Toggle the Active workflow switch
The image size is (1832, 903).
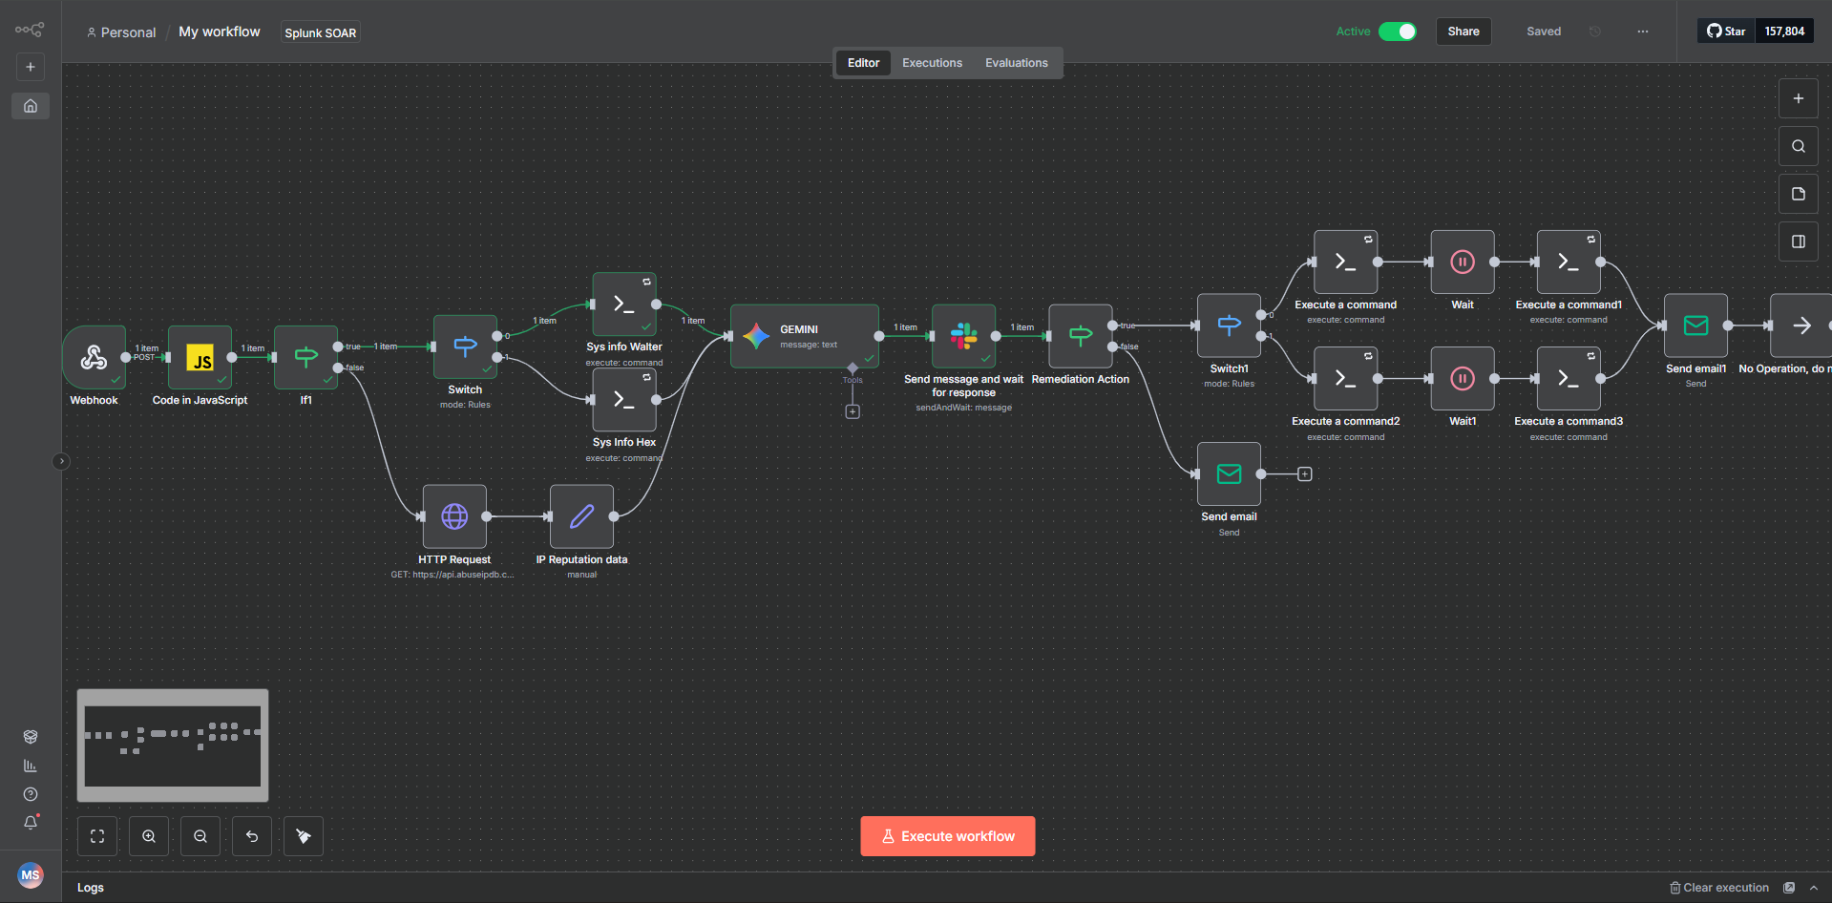(x=1398, y=31)
